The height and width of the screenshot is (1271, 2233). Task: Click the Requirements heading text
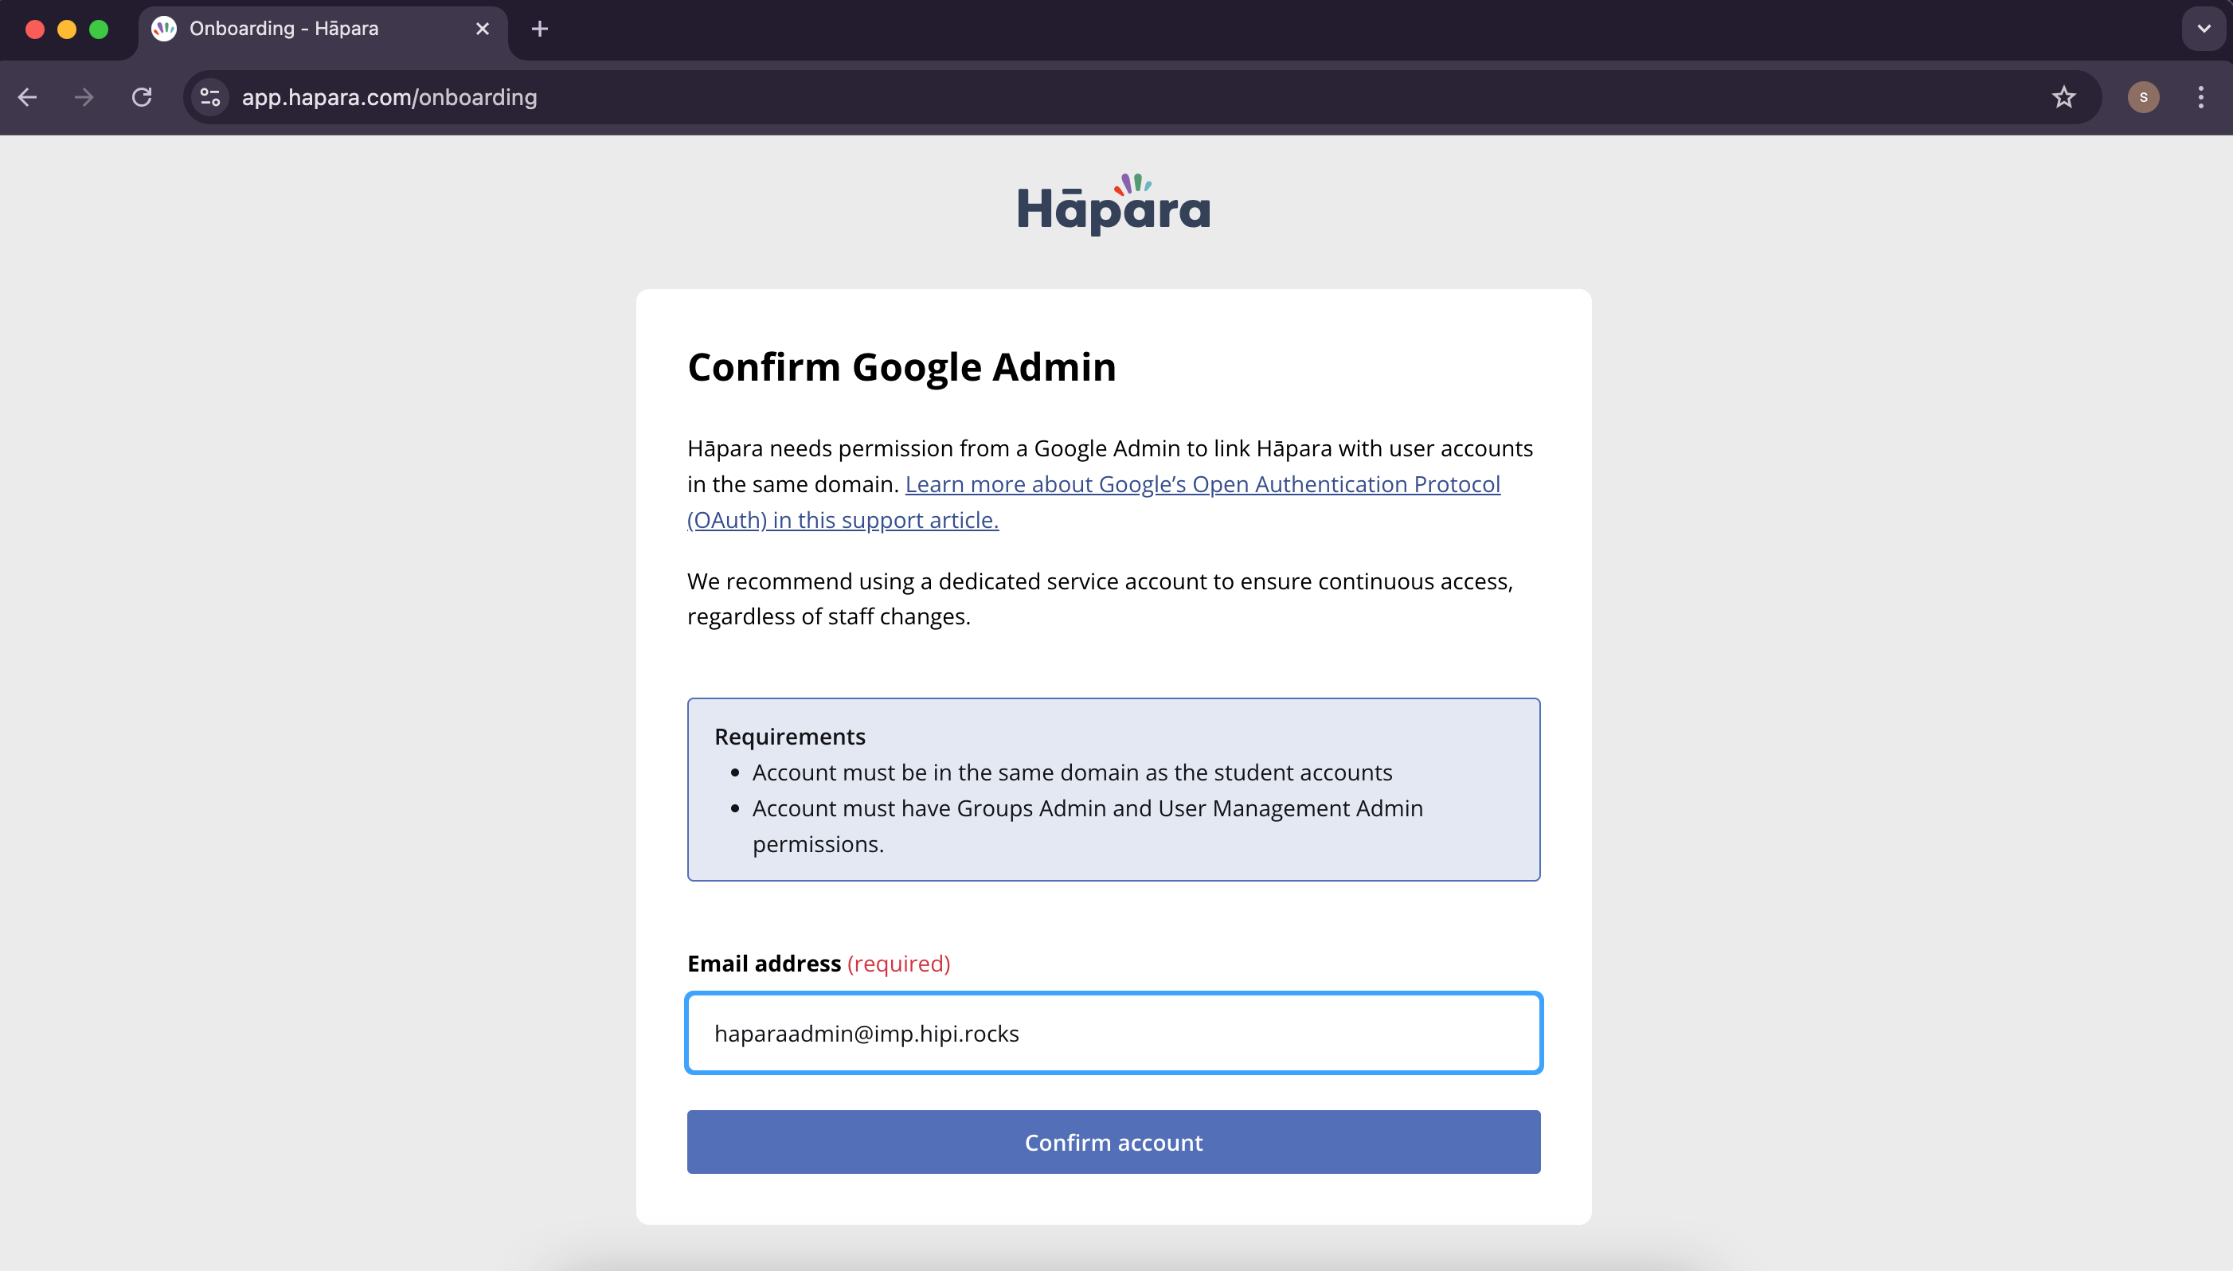790,737
